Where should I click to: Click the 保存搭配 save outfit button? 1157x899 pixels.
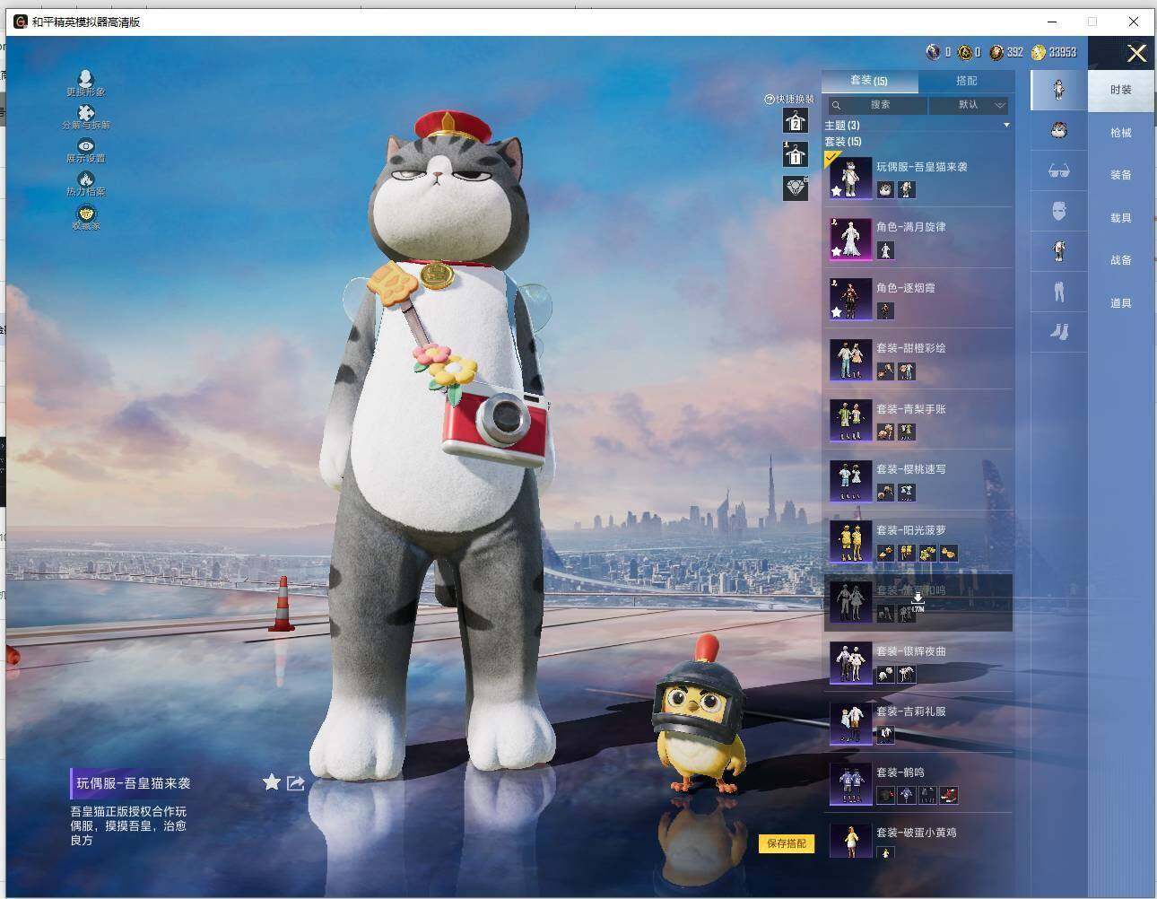787,843
